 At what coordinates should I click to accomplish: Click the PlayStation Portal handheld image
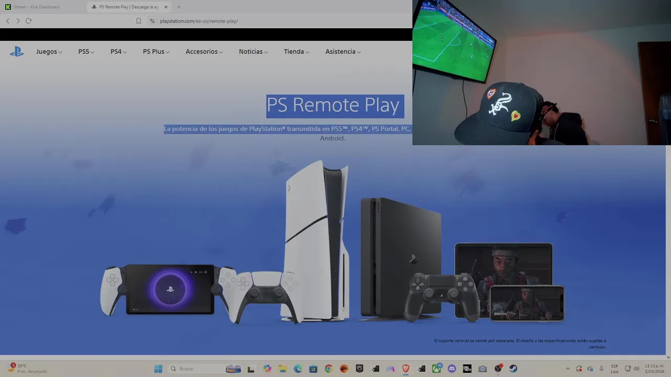pyautogui.click(x=169, y=289)
